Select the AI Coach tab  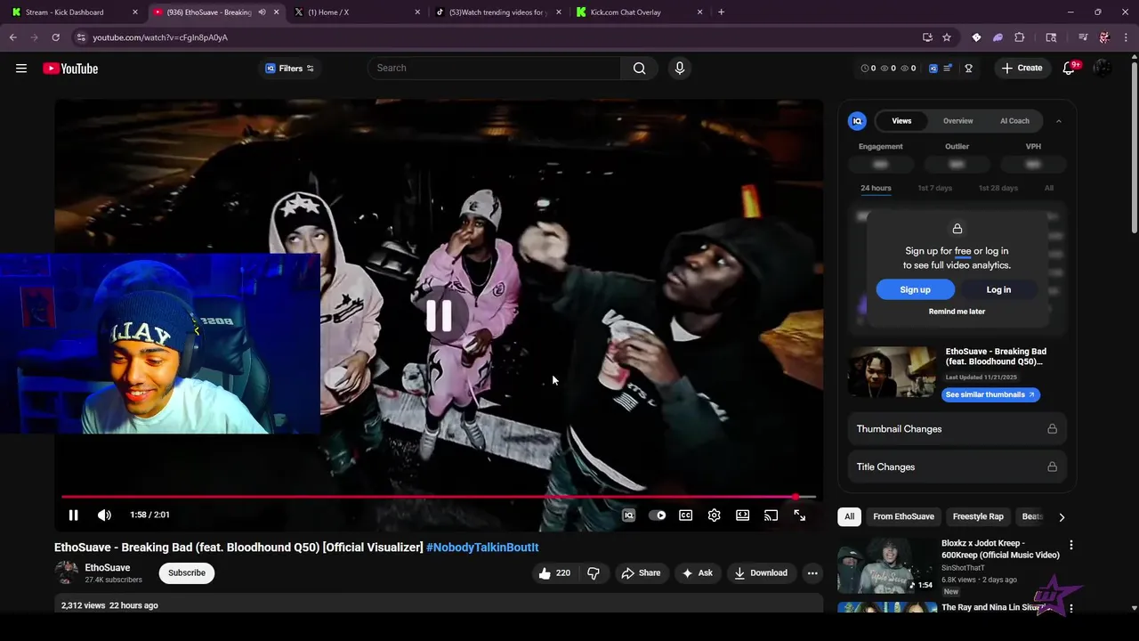coord(1014,121)
